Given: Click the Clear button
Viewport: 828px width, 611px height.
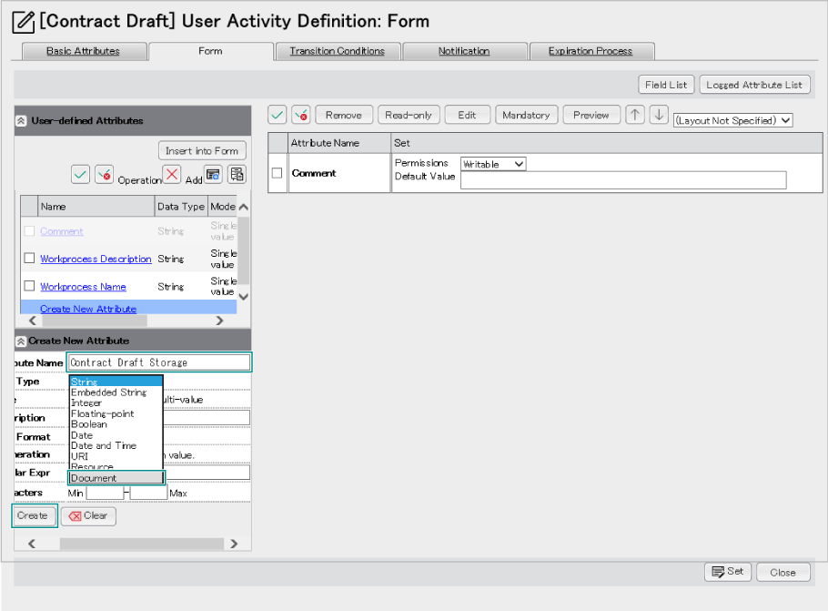Looking at the screenshot, I should 88,516.
